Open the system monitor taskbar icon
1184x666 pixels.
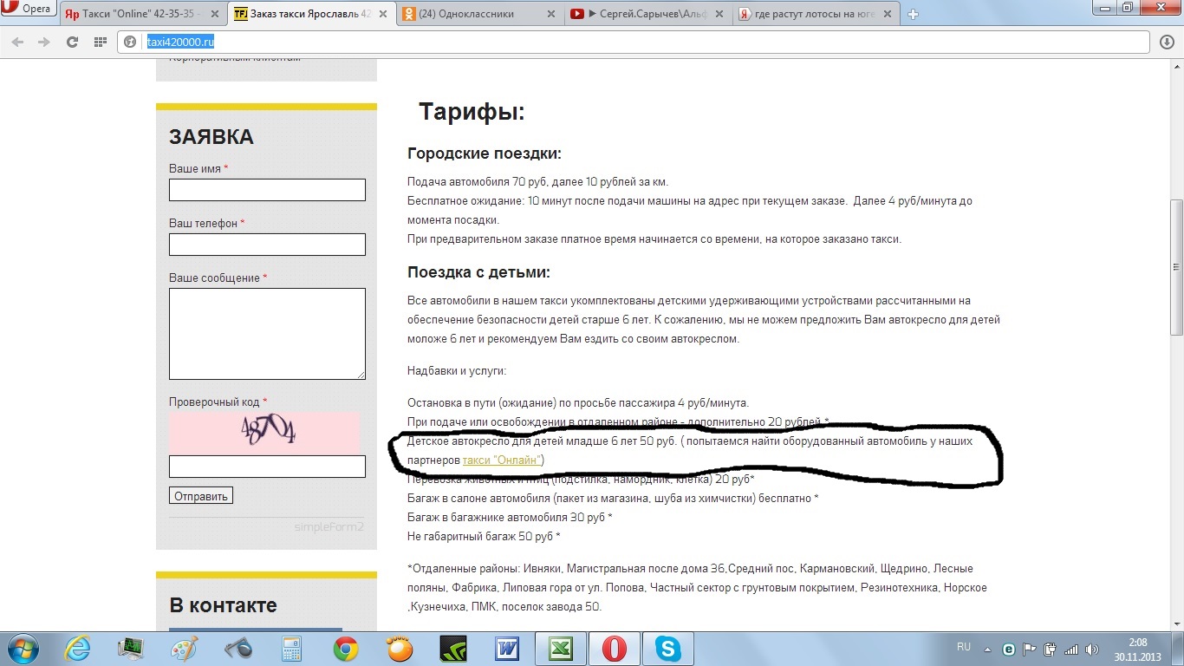131,649
